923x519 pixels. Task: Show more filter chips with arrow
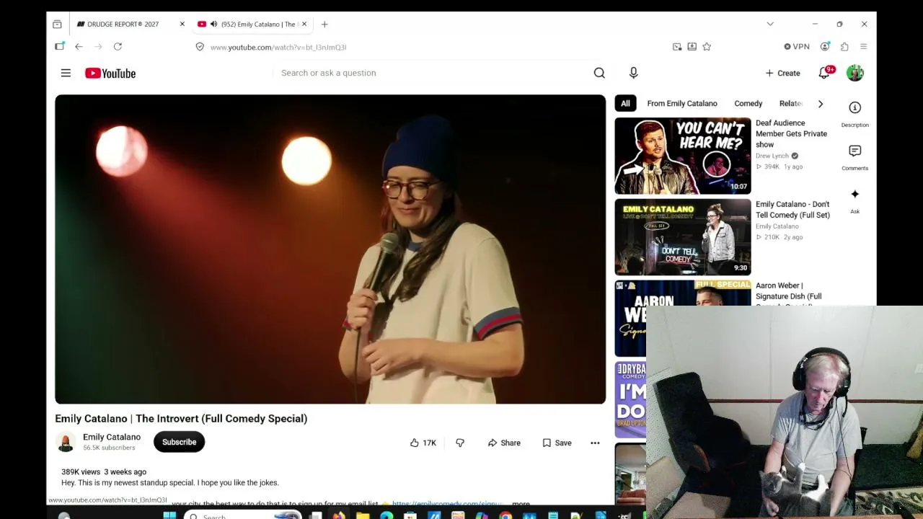point(820,104)
